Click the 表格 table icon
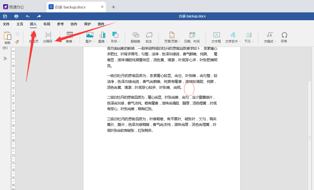 [x=70, y=35]
